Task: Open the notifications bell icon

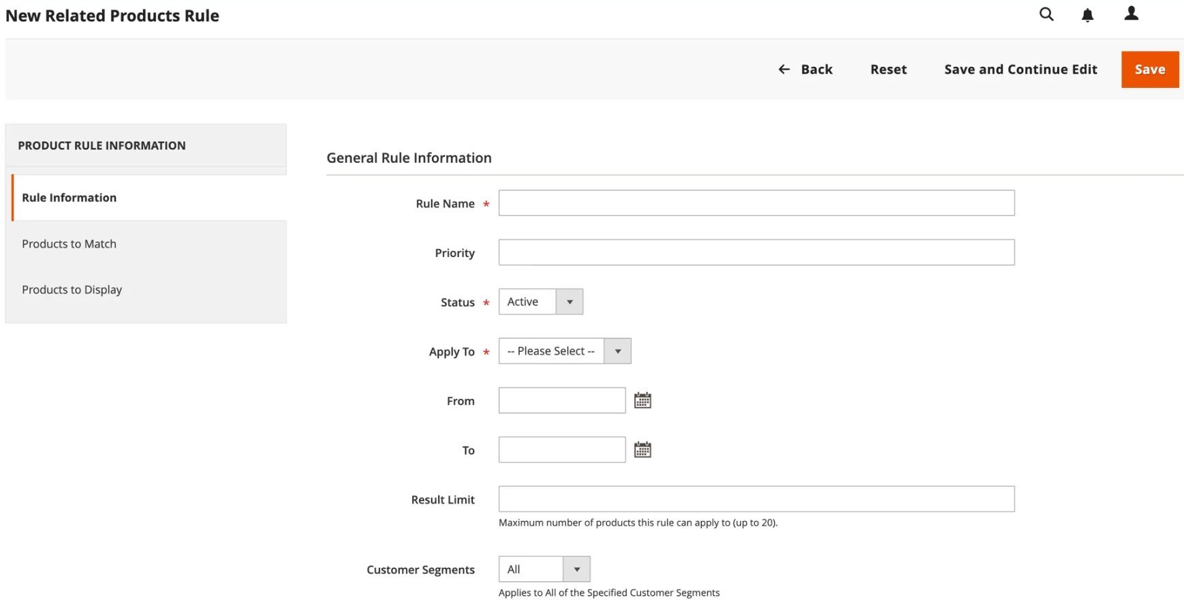Action: [x=1088, y=15]
